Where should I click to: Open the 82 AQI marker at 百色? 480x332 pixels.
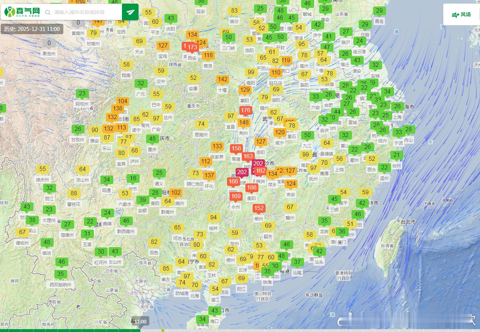coord(154,242)
